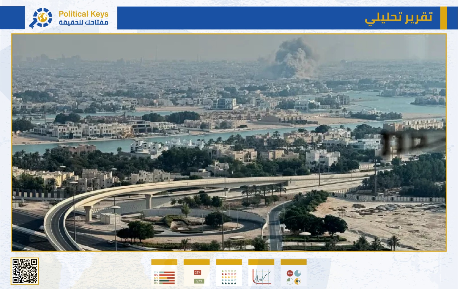Click the green 57% label
This screenshot has width=458, height=289.
pos(199,281)
